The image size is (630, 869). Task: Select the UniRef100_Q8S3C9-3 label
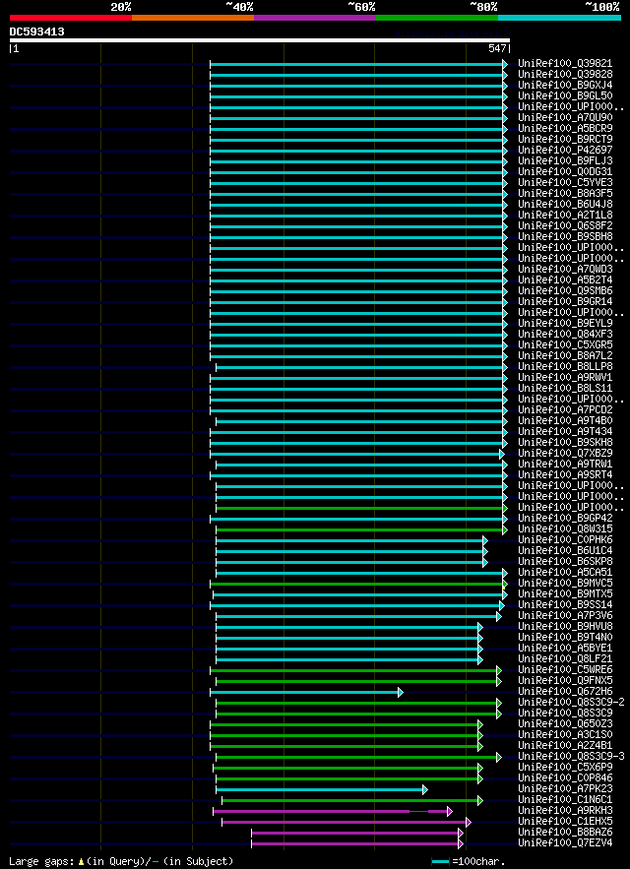click(571, 757)
